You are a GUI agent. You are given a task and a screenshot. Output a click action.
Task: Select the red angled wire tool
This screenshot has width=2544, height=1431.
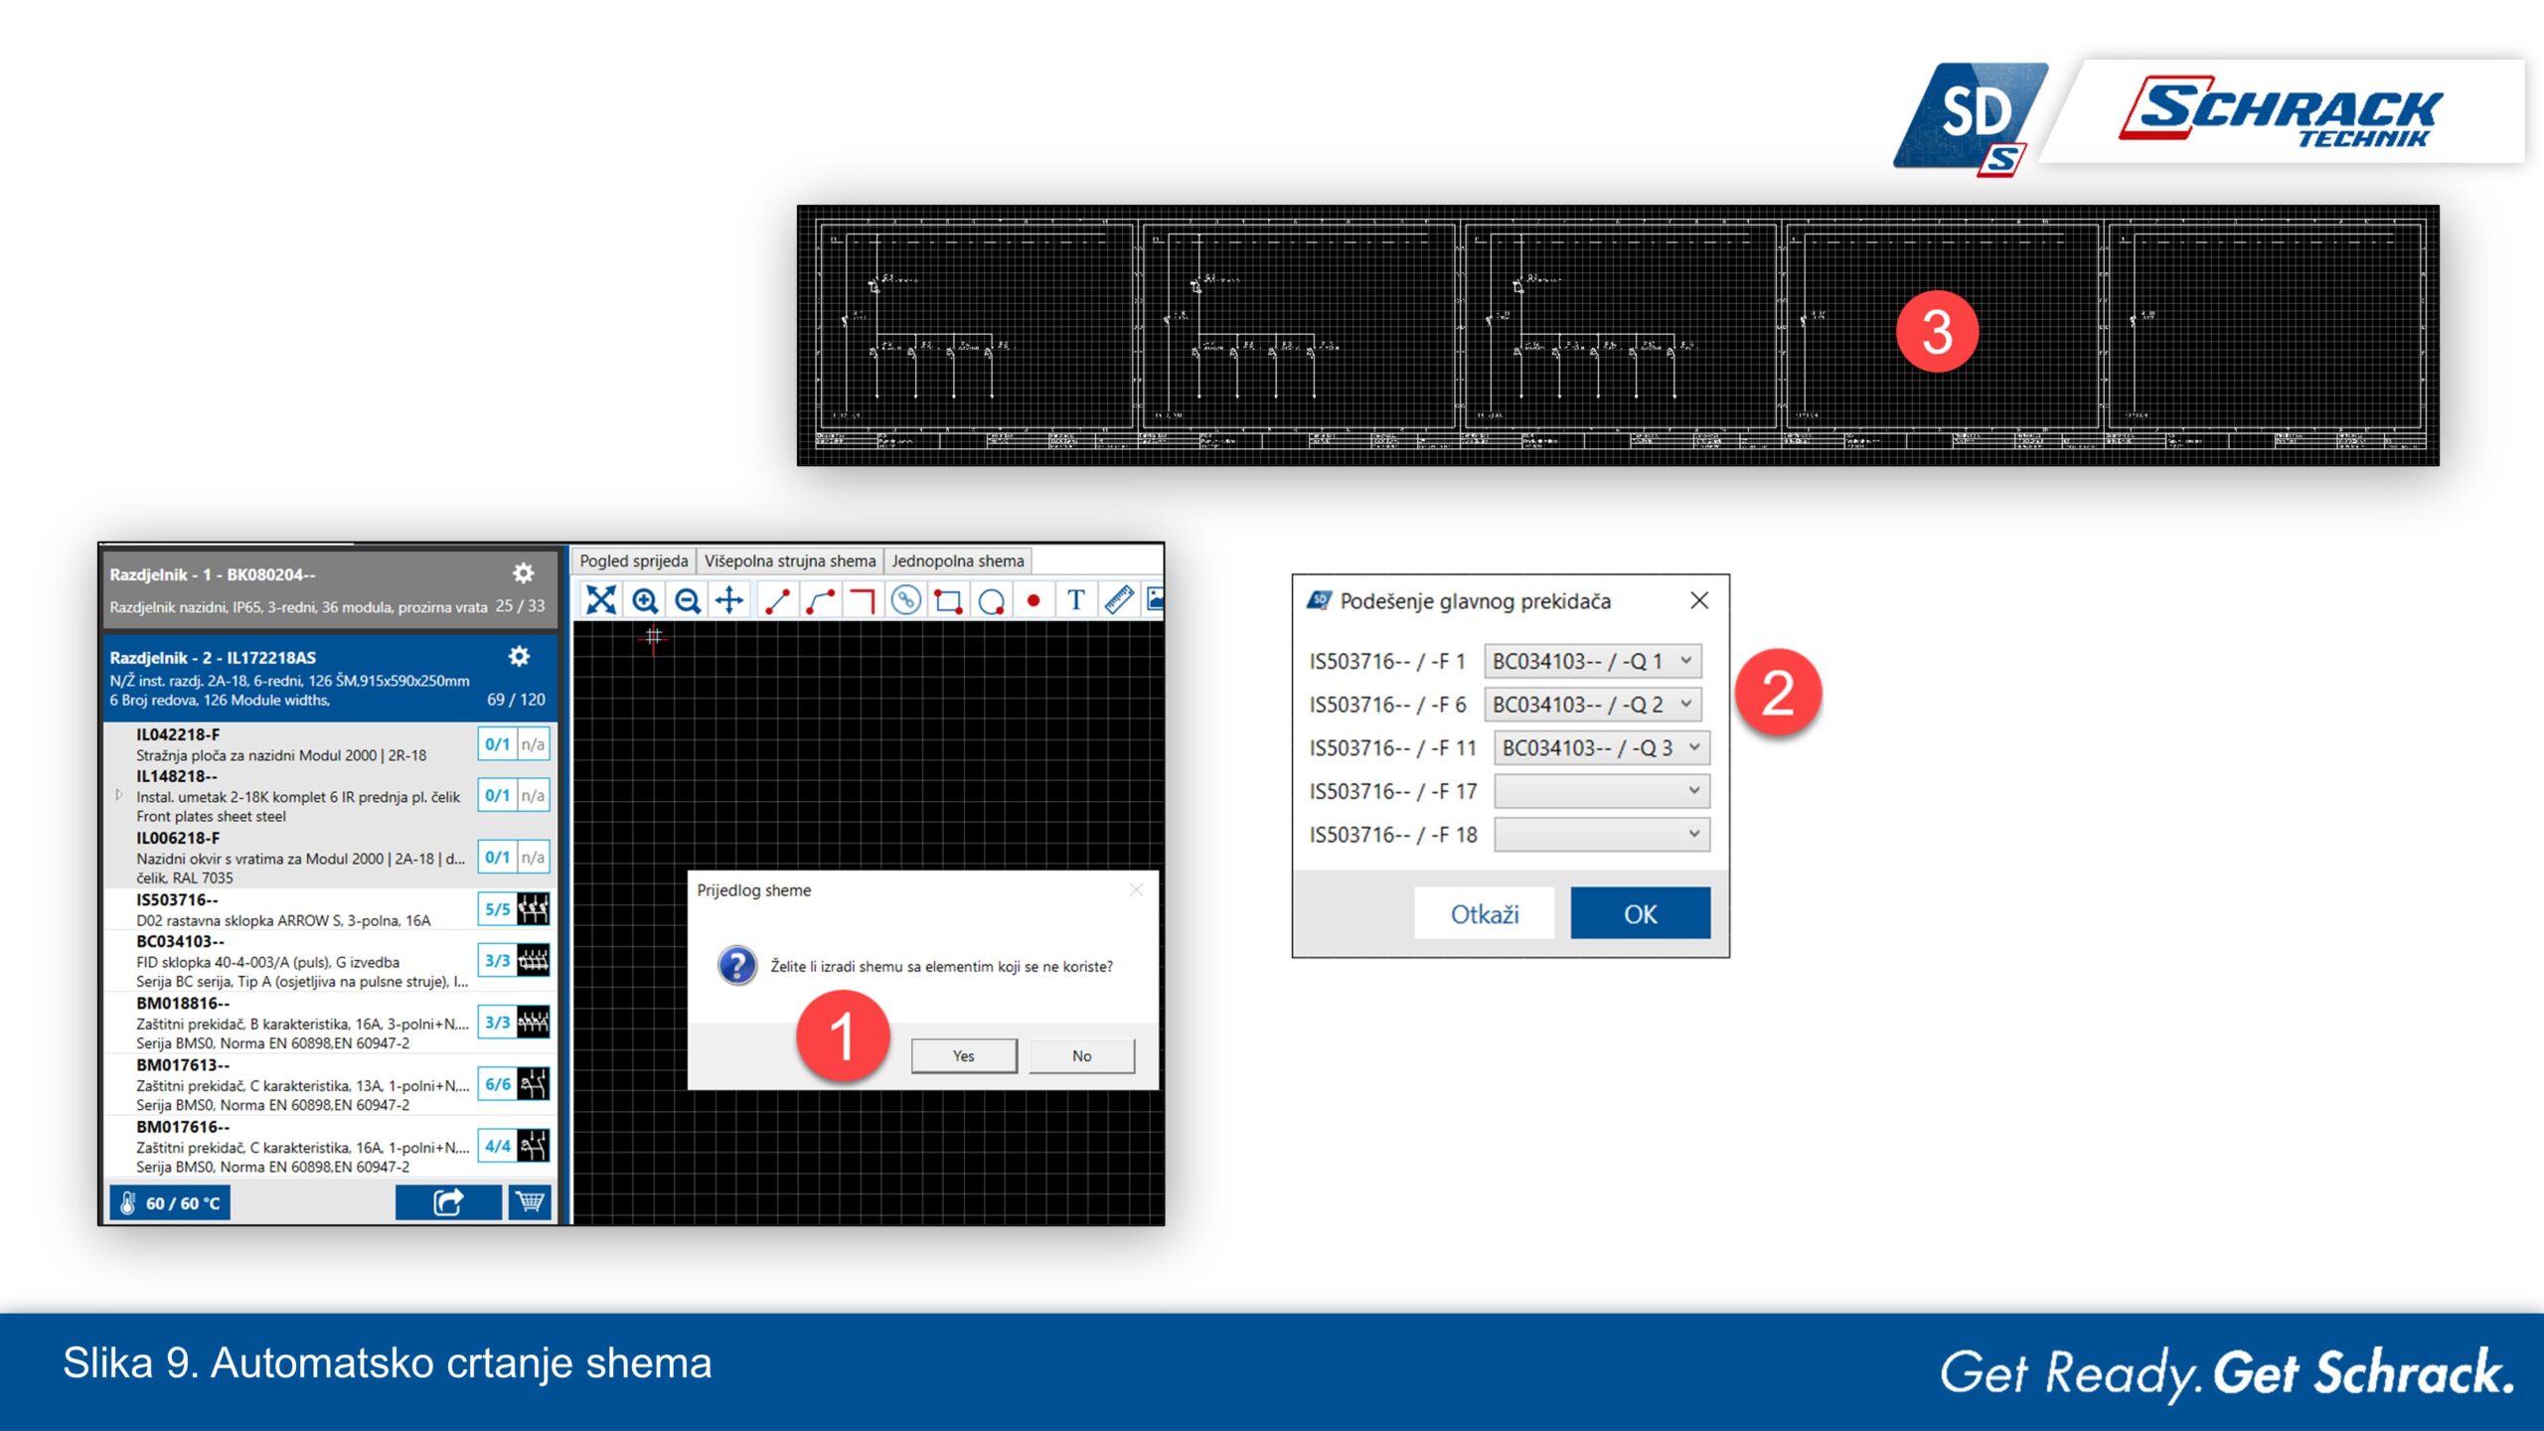click(863, 600)
